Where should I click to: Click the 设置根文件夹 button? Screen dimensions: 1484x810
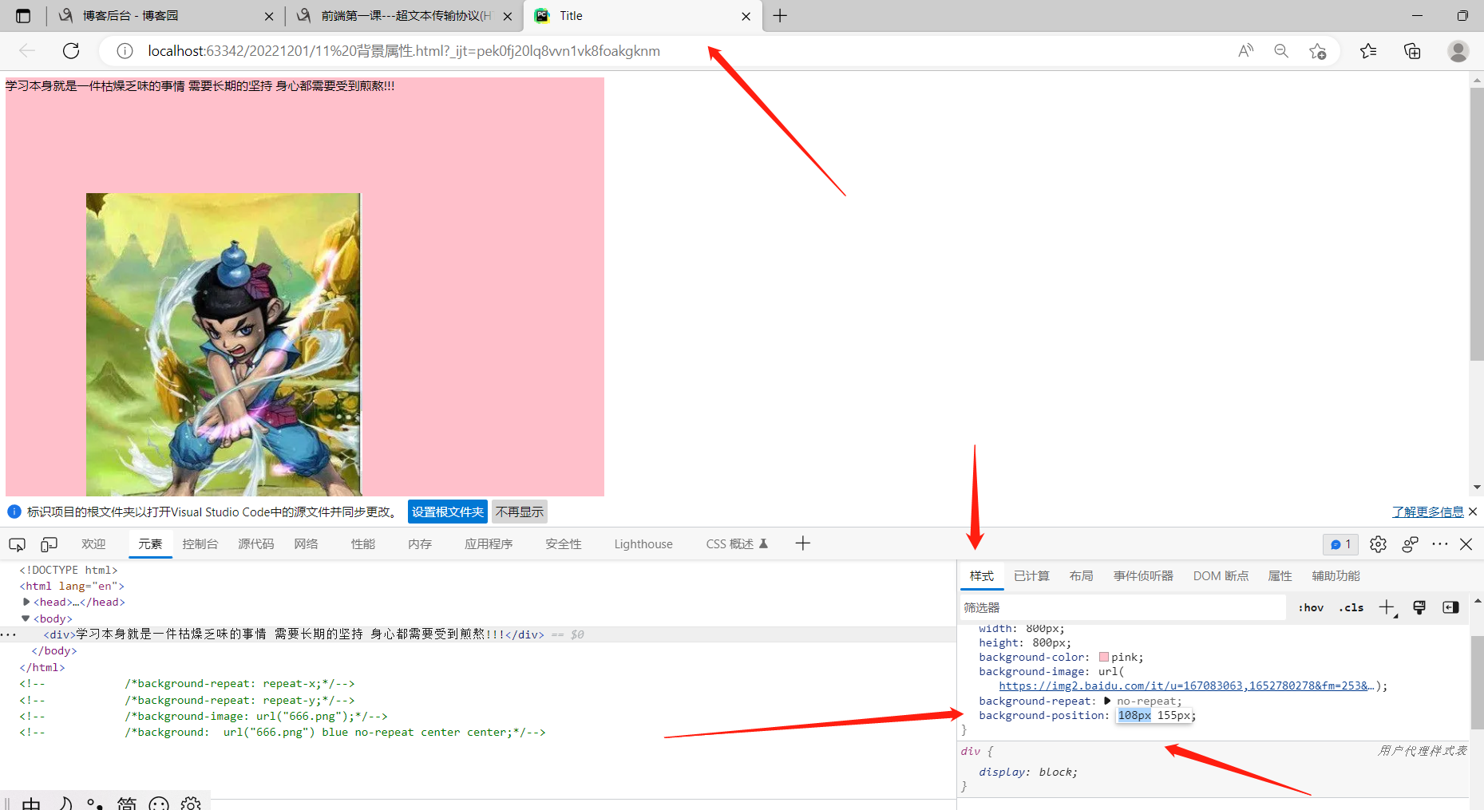[448, 512]
